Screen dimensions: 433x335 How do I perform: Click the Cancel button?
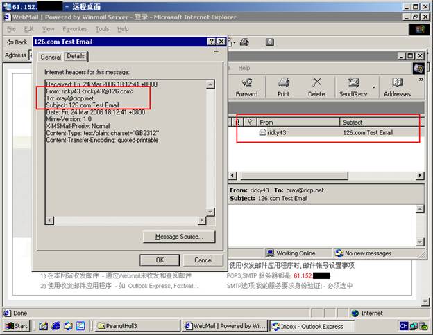click(203, 260)
